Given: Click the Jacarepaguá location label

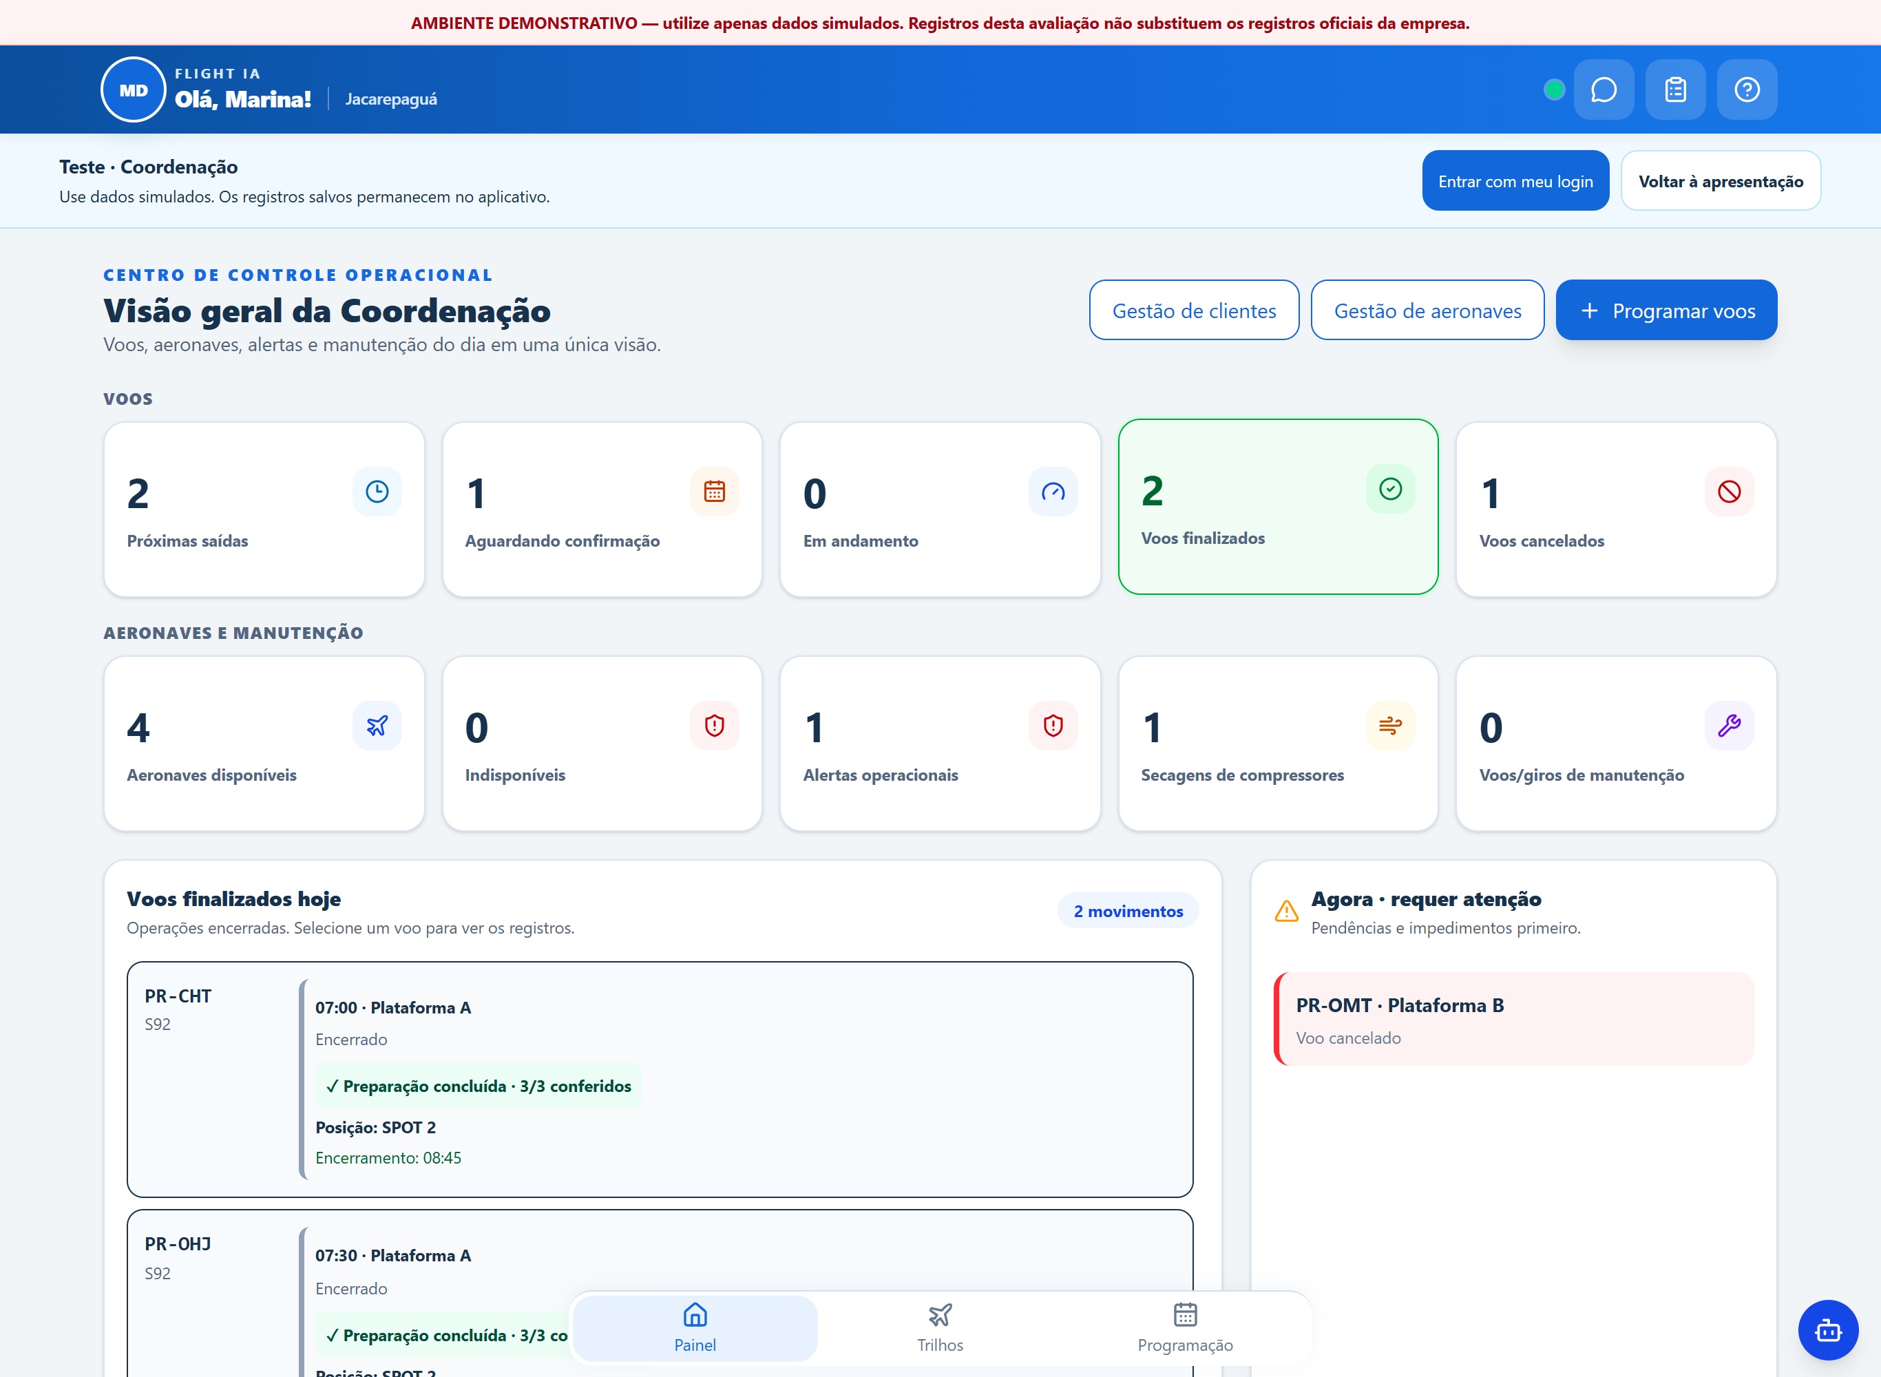Looking at the screenshot, I should pos(391,99).
